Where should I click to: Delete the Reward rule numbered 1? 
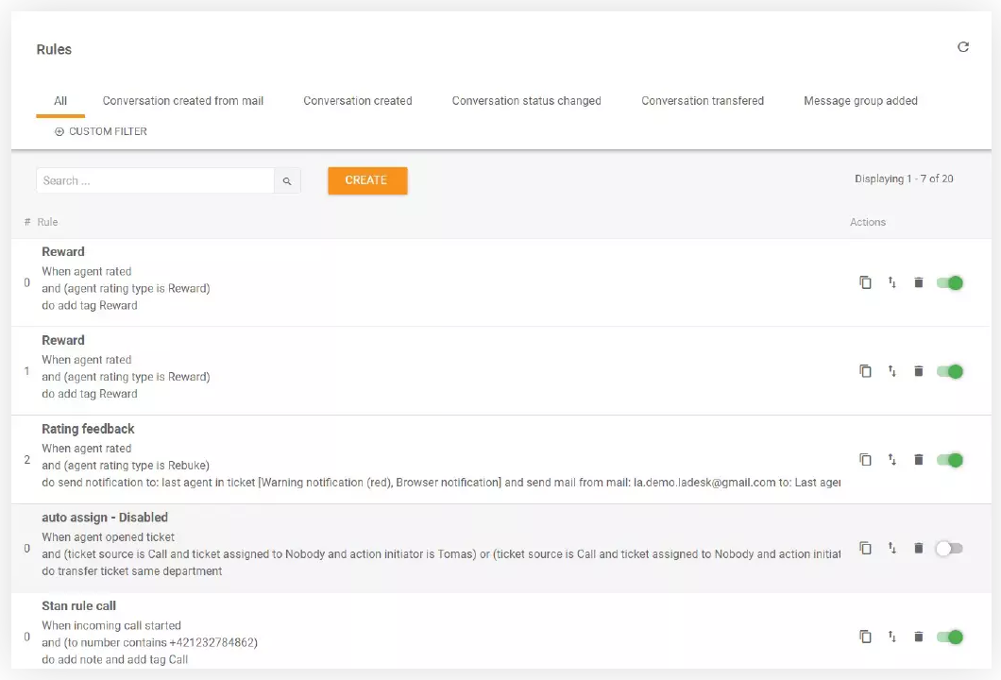[x=918, y=371]
